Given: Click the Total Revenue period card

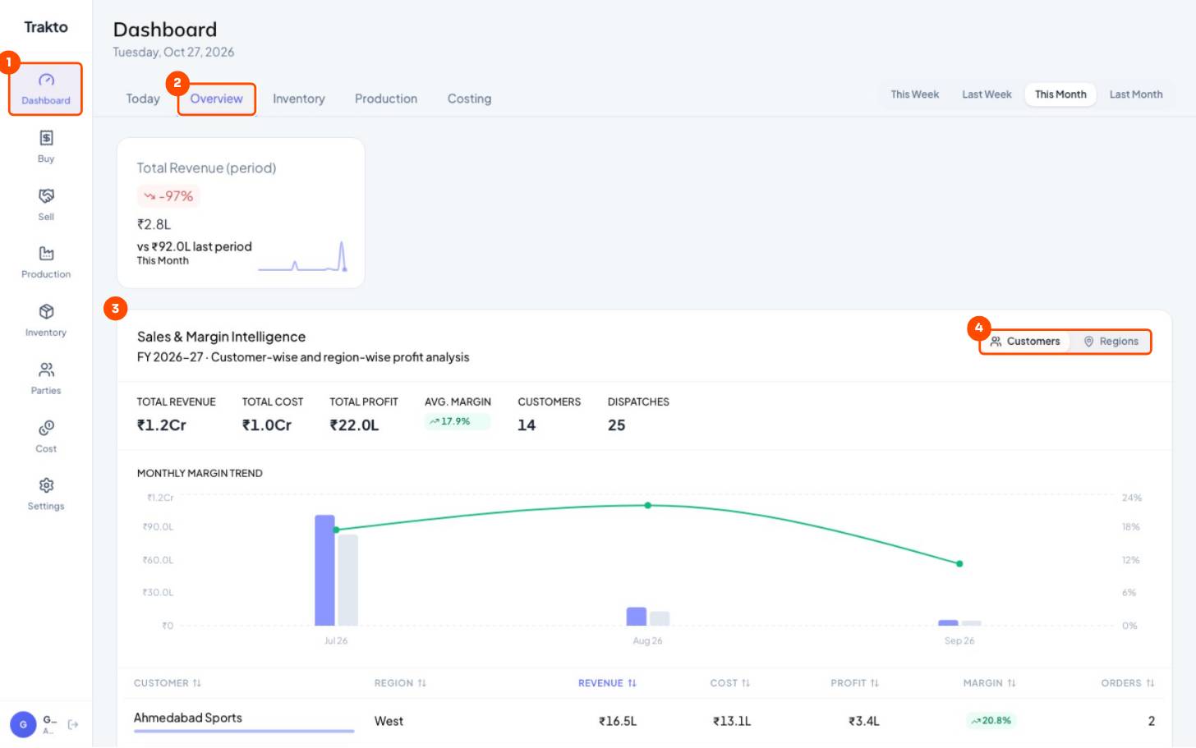Looking at the screenshot, I should 241,213.
